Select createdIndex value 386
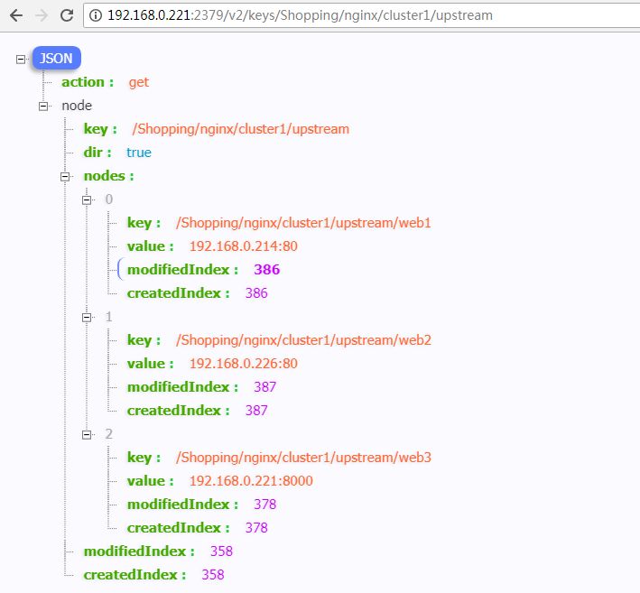Screen dimensions: 640x593 [x=256, y=293]
